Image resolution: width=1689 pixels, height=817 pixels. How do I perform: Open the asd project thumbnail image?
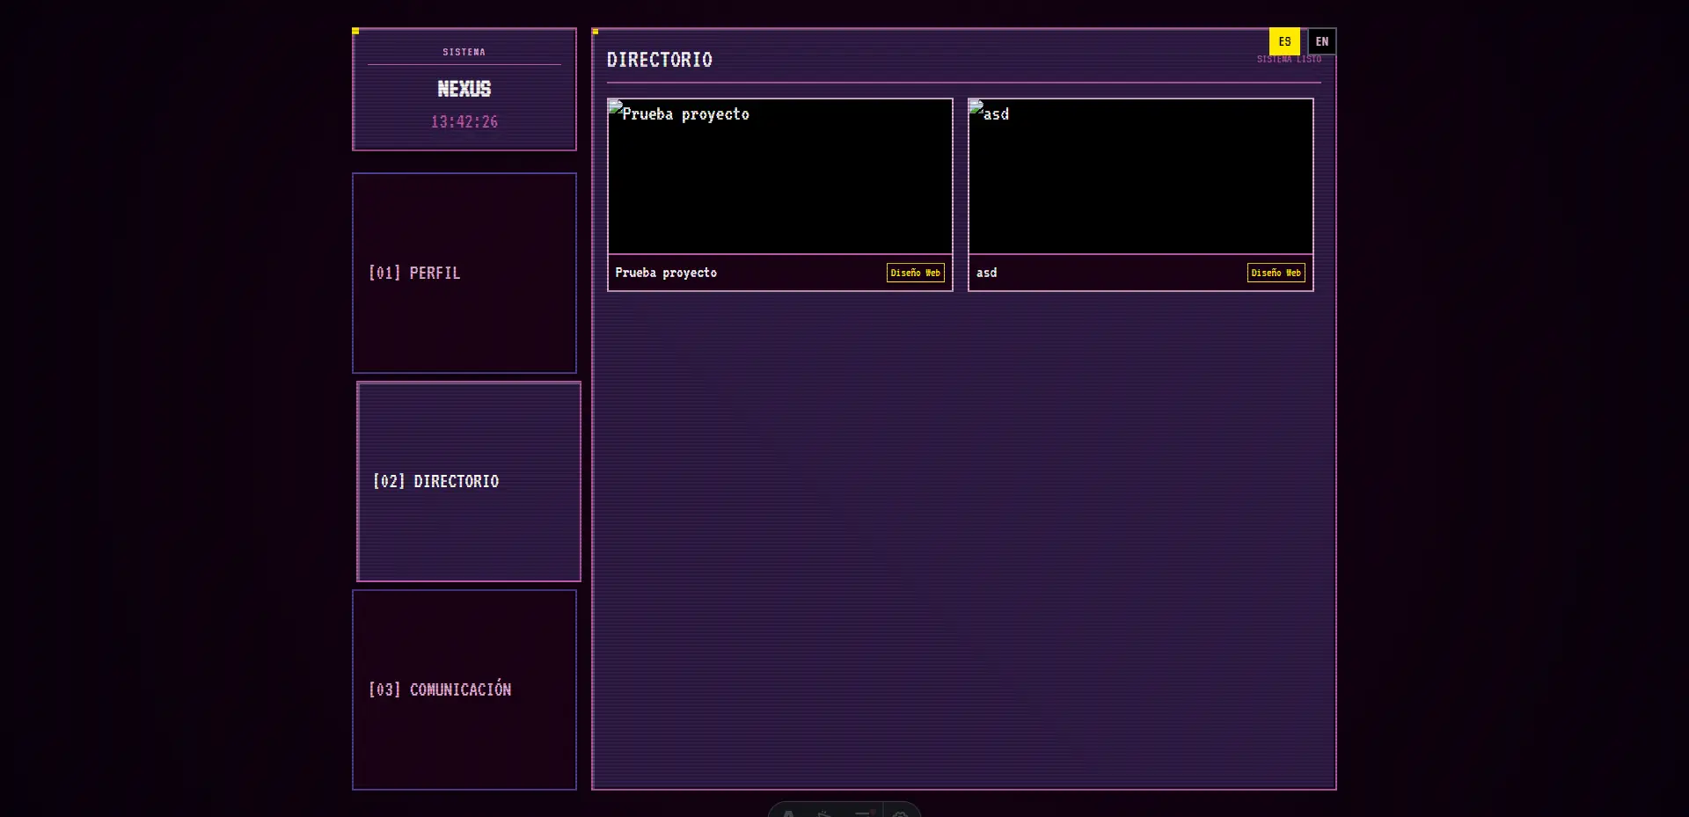[x=1141, y=177]
